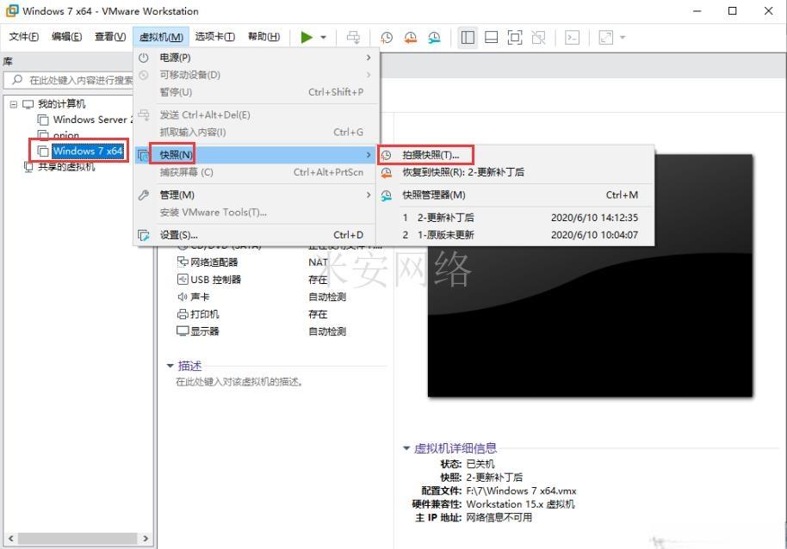Click the stretch guest display toolbar icon

click(606, 37)
